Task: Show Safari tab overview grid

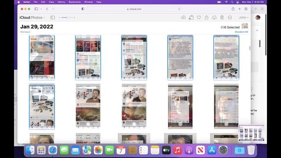Action: pyautogui.click(x=246, y=9)
